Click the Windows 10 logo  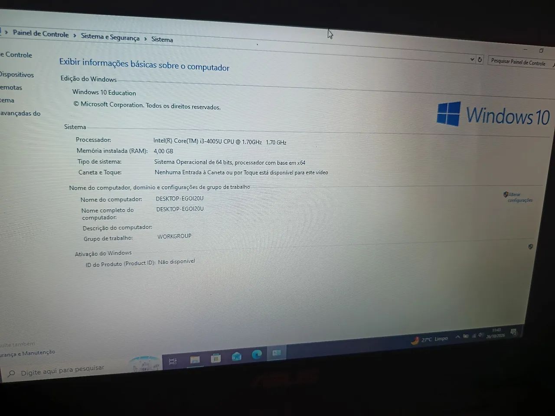(493, 115)
